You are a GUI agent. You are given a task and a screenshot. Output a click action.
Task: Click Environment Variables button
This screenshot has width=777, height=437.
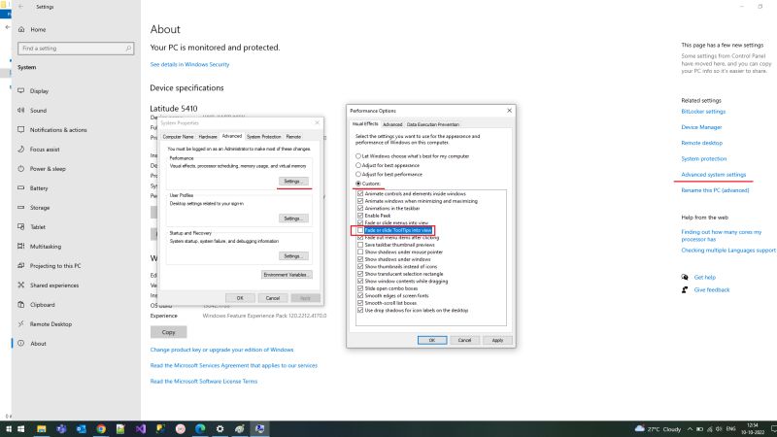point(287,275)
